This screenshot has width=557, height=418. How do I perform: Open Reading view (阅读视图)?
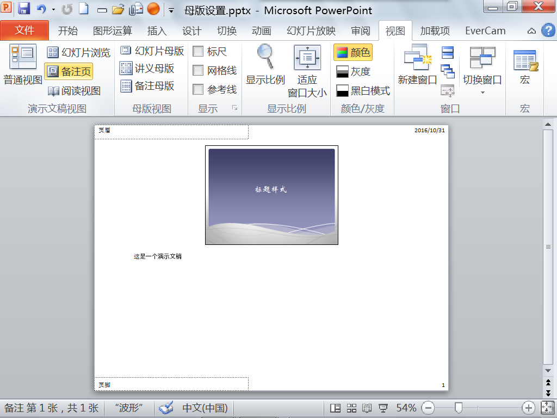point(74,91)
